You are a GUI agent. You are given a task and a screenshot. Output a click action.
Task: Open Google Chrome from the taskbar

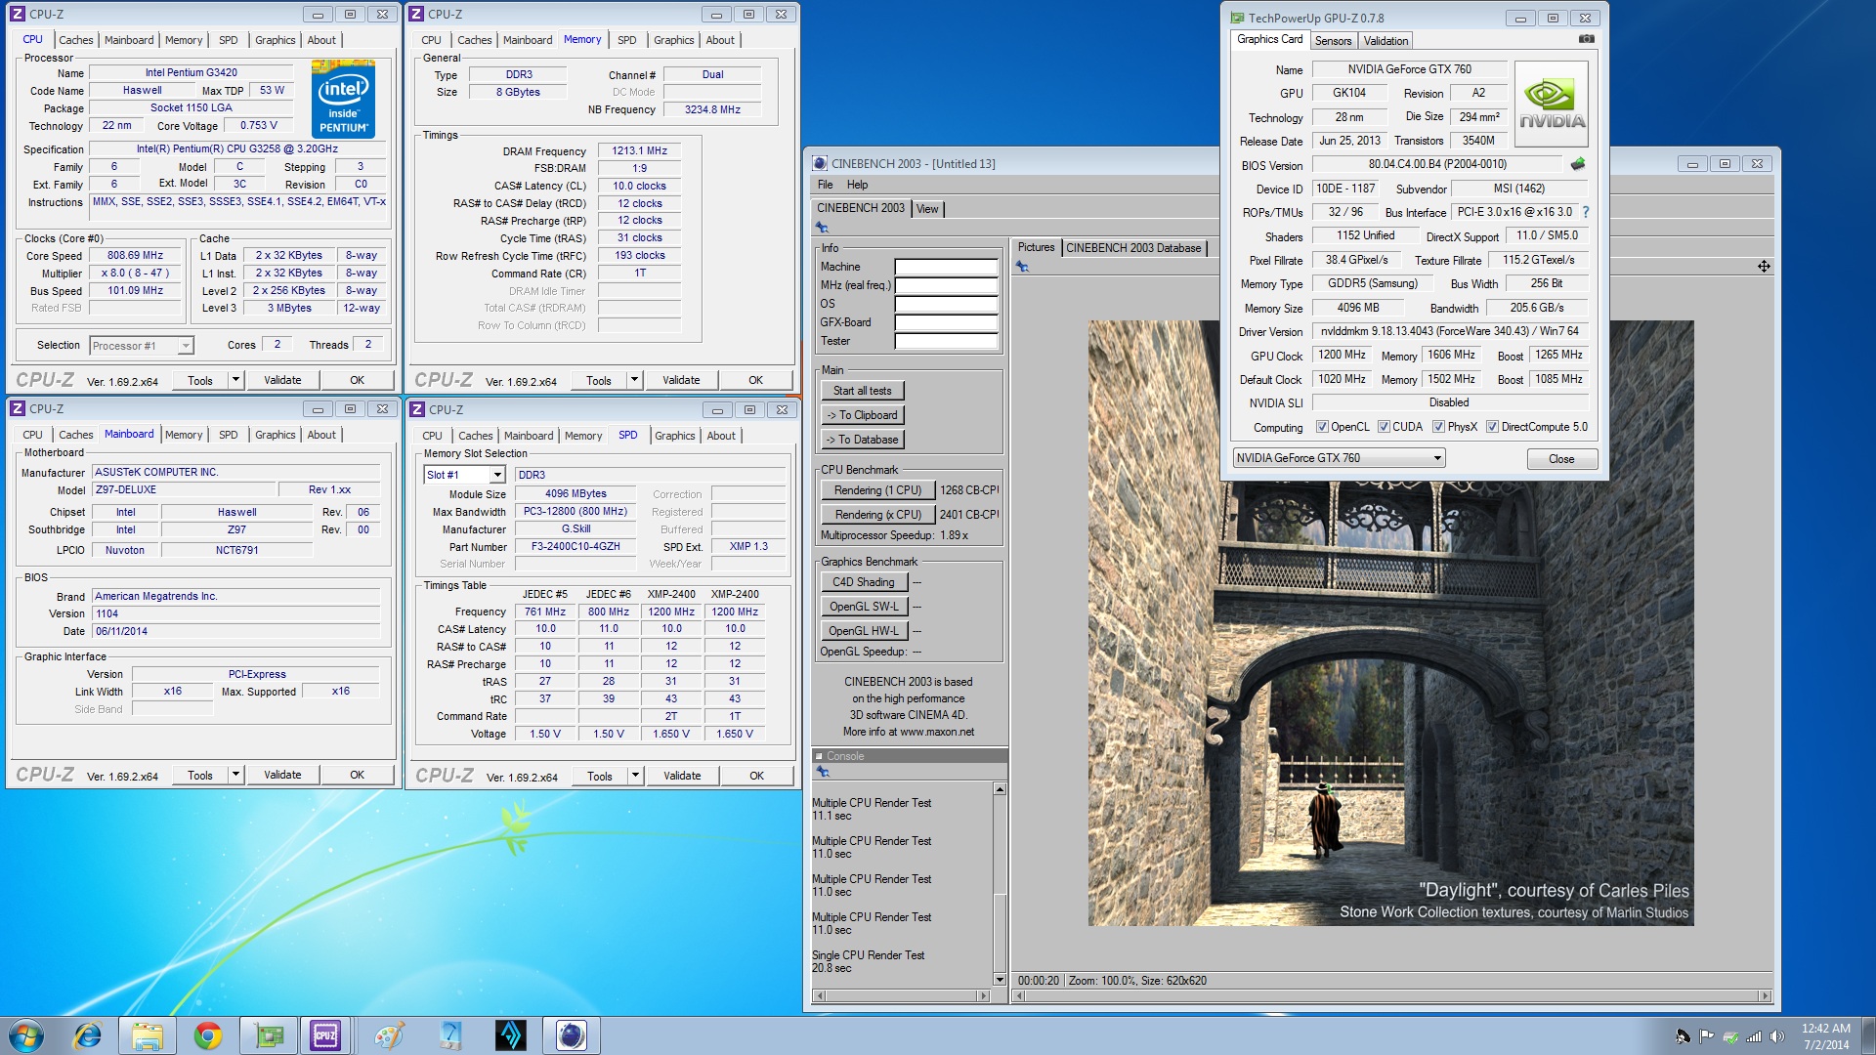[x=207, y=1035]
